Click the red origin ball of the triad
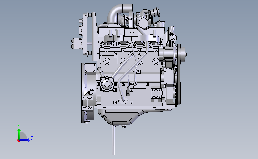This screenshot has width=258, height=159. click(18, 141)
